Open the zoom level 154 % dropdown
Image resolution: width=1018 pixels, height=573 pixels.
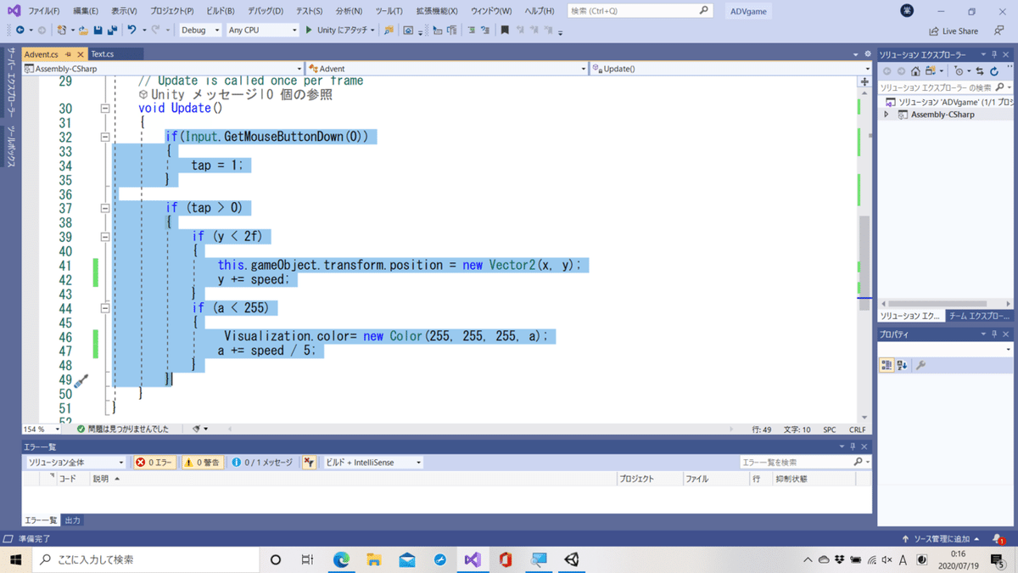pos(42,429)
